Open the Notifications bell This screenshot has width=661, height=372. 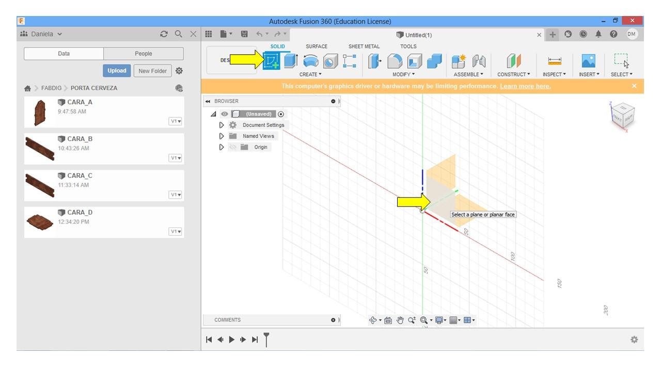coord(599,34)
